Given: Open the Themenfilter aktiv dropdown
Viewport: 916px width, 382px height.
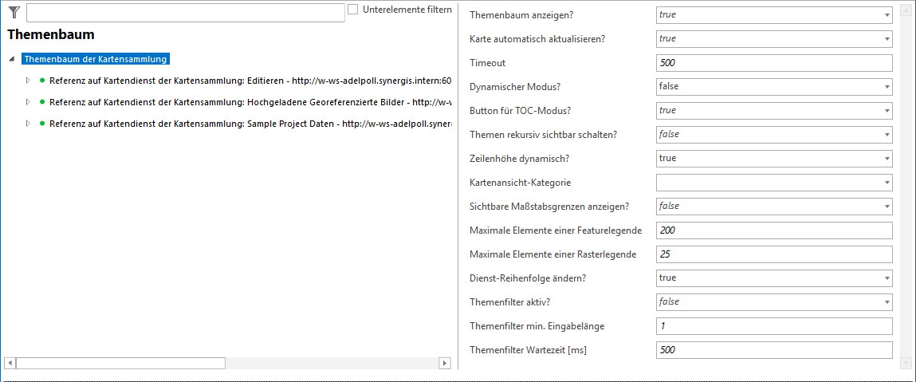Looking at the screenshot, I should coord(887,302).
